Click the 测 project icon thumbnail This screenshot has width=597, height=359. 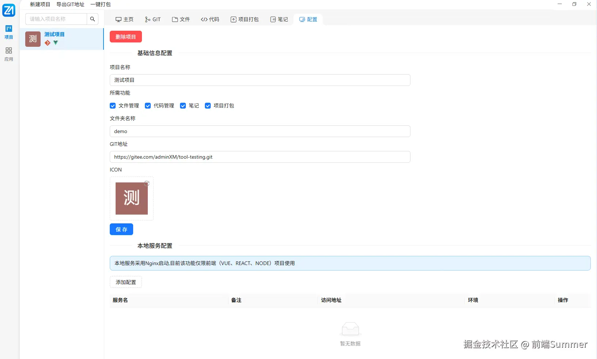click(x=33, y=39)
